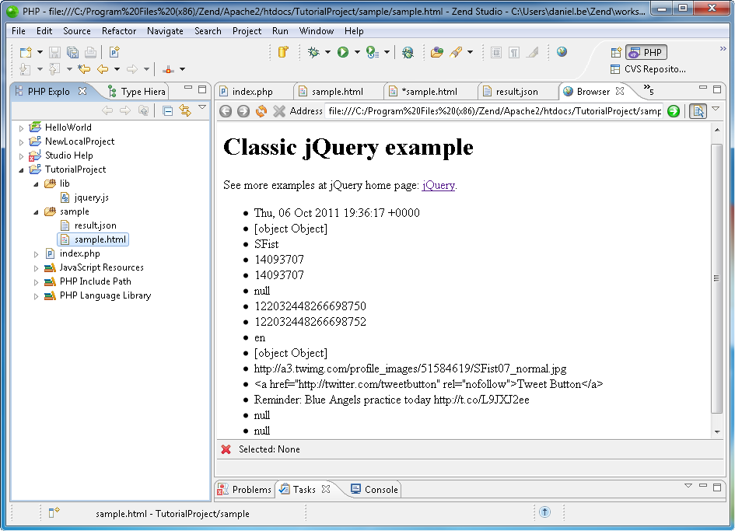735x531 pixels.
Task: Show hidden editors list (»5)
Action: 649,89
